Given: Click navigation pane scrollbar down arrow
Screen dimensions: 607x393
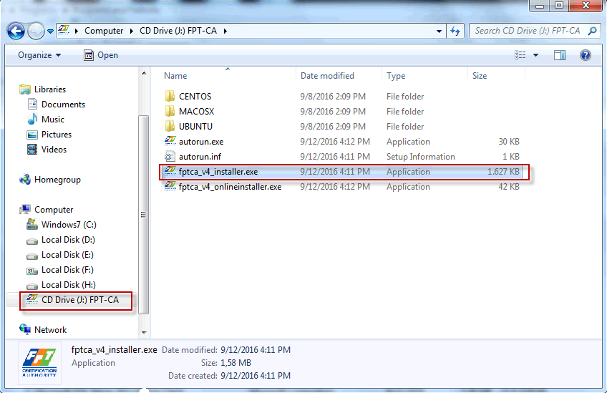Looking at the screenshot, I should coord(144,333).
